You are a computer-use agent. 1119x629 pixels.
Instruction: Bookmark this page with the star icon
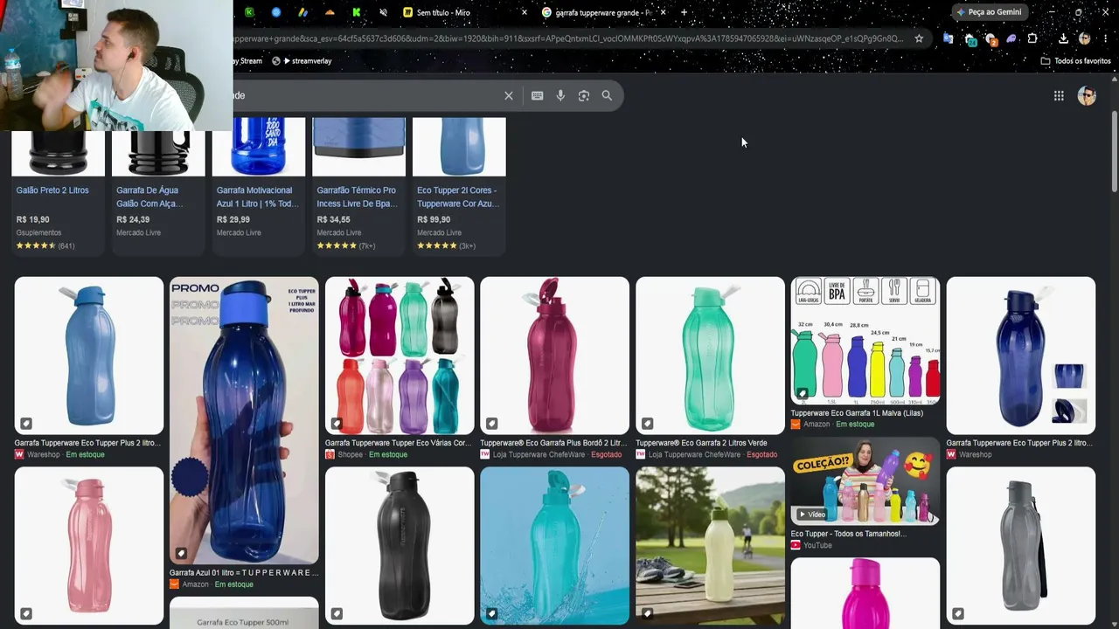(x=919, y=38)
